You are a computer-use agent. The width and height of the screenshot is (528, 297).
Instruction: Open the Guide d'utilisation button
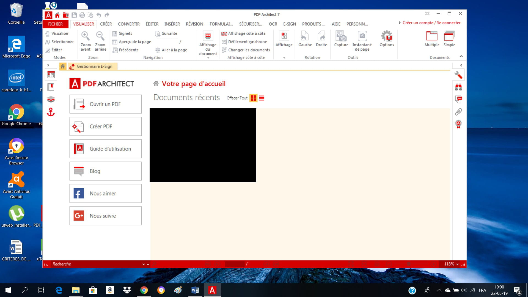[105, 149]
